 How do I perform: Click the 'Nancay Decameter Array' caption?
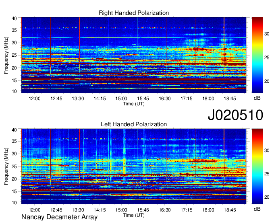(x=59, y=217)
